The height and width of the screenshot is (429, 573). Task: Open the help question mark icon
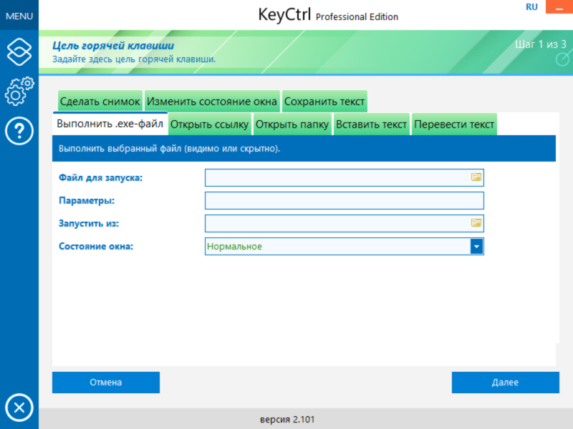click(19, 131)
